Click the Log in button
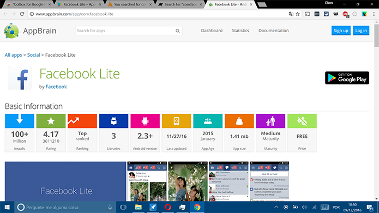This screenshot has width=379, height=213. pos(361,31)
